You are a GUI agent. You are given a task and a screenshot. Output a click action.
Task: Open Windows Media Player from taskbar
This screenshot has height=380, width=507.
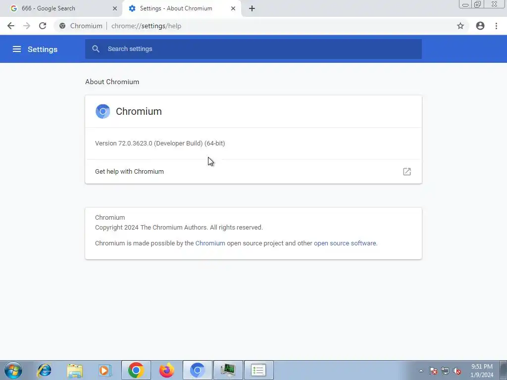tap(105, 370)
